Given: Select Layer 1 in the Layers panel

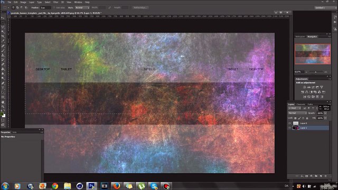Looking at the screenshot, I should click(x=308, y=128).
